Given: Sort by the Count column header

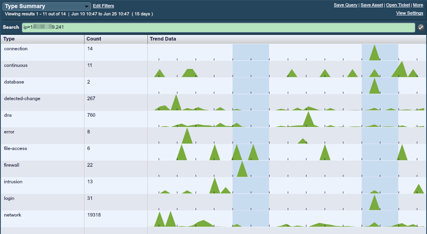Looking at the screenshot, I should click(116, 39).
